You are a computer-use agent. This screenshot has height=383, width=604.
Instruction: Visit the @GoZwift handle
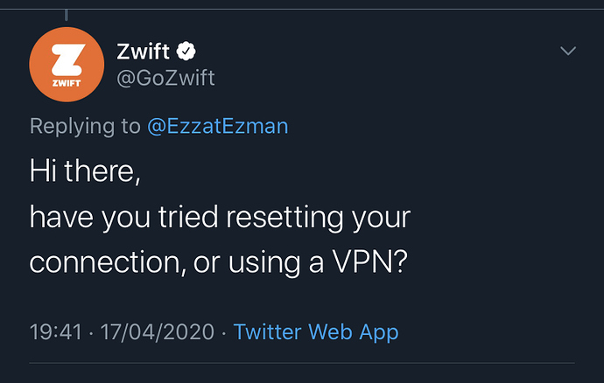(x=165, y=78)
